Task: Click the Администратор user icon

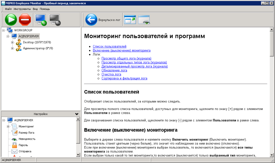Action: [x=19, y=48]
